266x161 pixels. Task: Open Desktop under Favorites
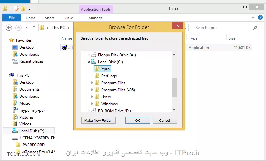tap(26, 47)
